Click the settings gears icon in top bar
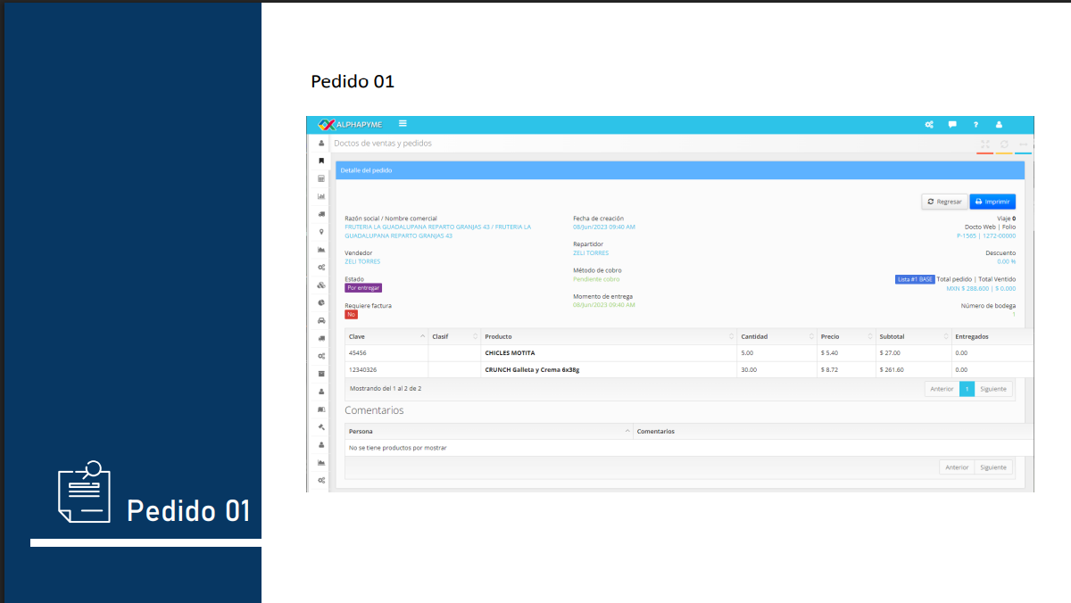This screenshot has height=603, width=1071. (x=929, y=125)
